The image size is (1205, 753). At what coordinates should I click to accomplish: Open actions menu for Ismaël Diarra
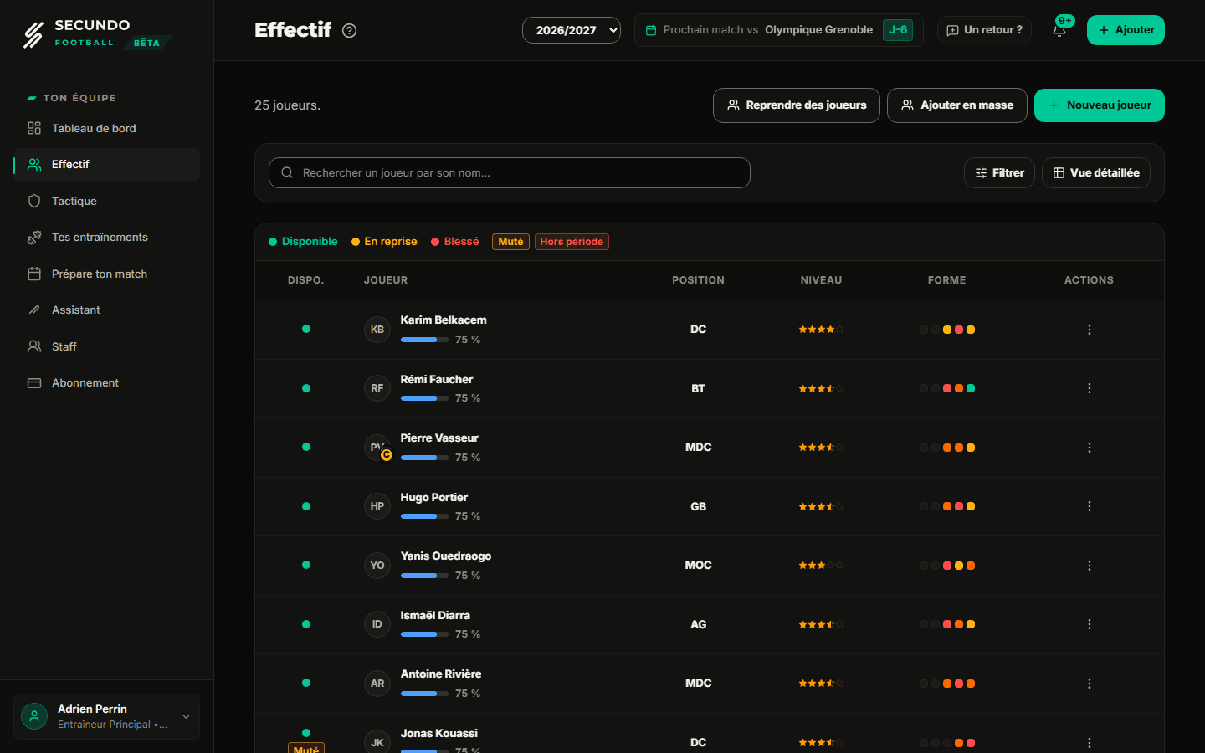[x=1089, y=624]
